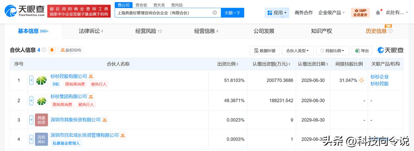Expand row 4 深圳市百宏成长 with plus

[31, 139]
